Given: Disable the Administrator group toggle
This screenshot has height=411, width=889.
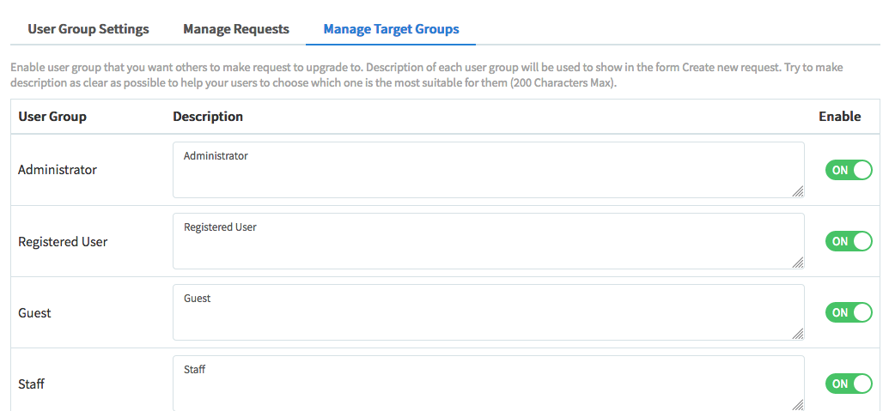Looking at the screenshot, I should tap(848, 170).
